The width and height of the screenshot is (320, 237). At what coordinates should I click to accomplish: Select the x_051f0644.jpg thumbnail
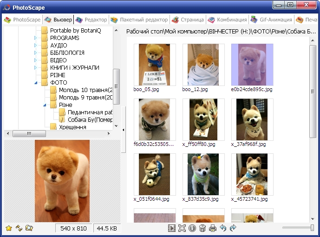pyautogui.click(x=155, y=174)
